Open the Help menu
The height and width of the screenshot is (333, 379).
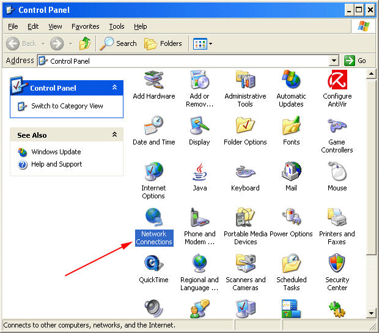pyautogui.click(x=141, y=26)
